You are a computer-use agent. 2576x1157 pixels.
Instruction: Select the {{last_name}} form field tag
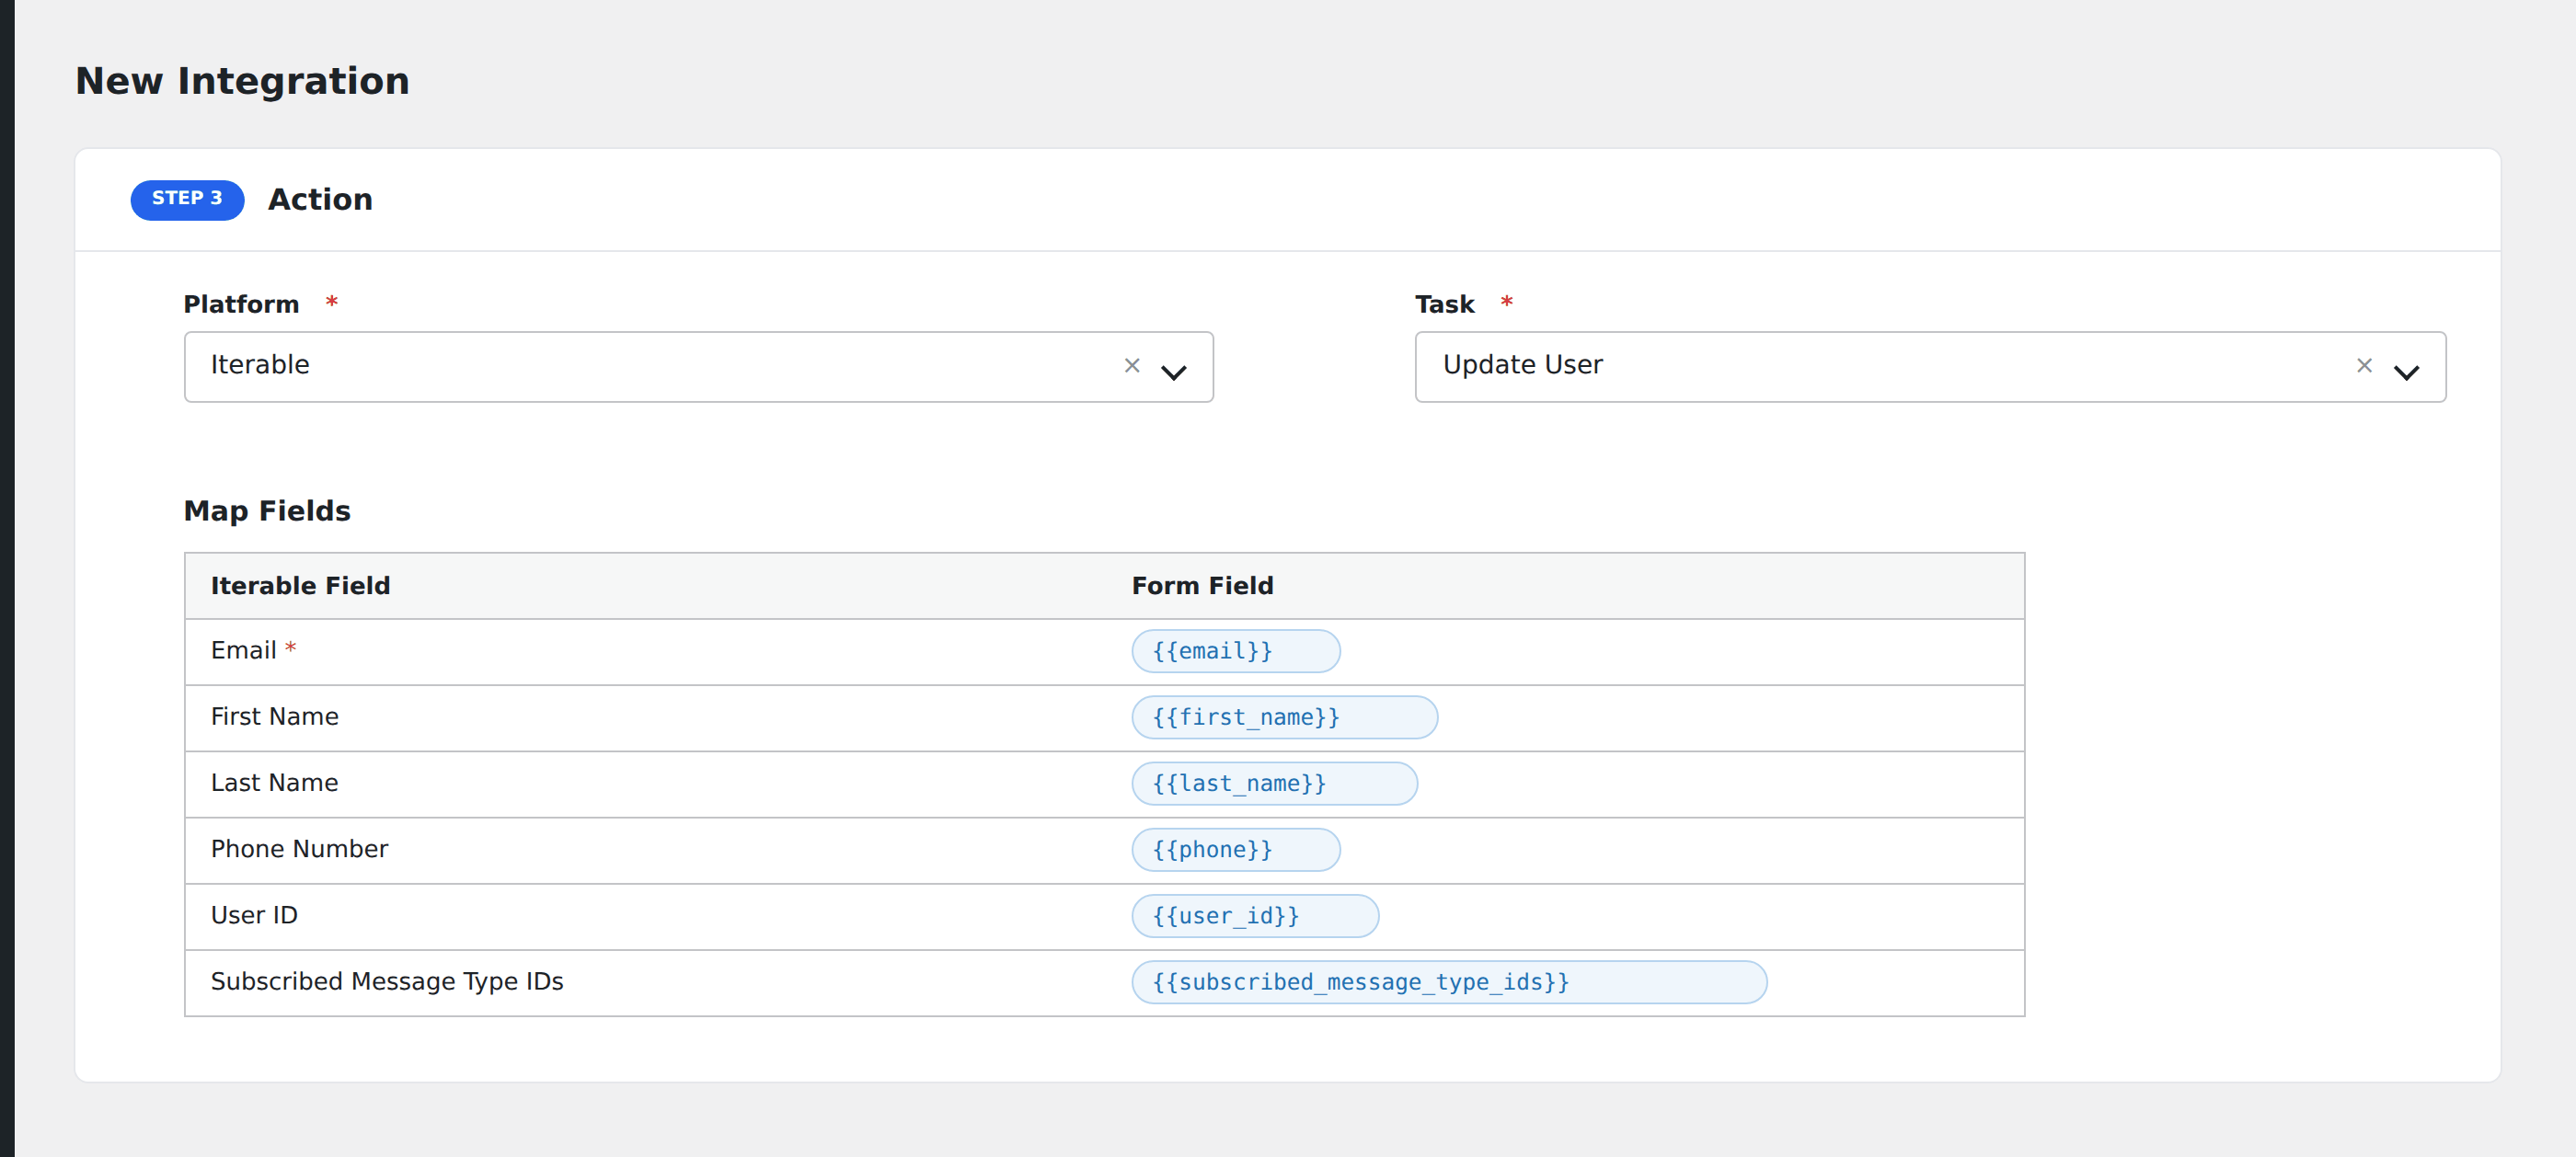[x=1275, y=783]
